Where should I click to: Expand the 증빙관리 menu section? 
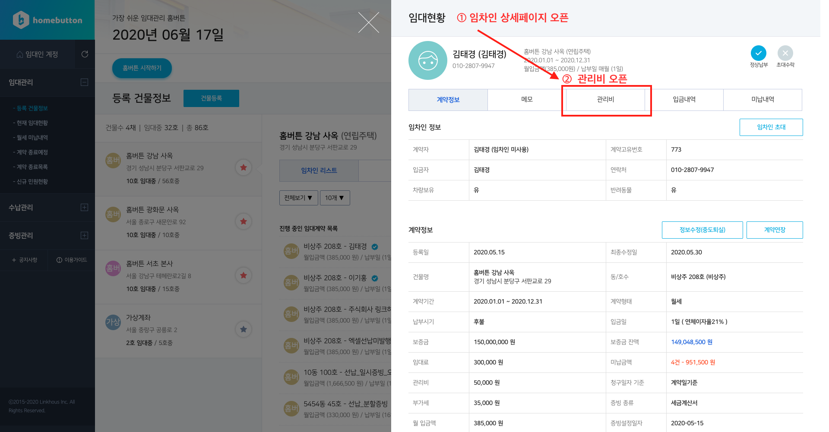(84, 235)
